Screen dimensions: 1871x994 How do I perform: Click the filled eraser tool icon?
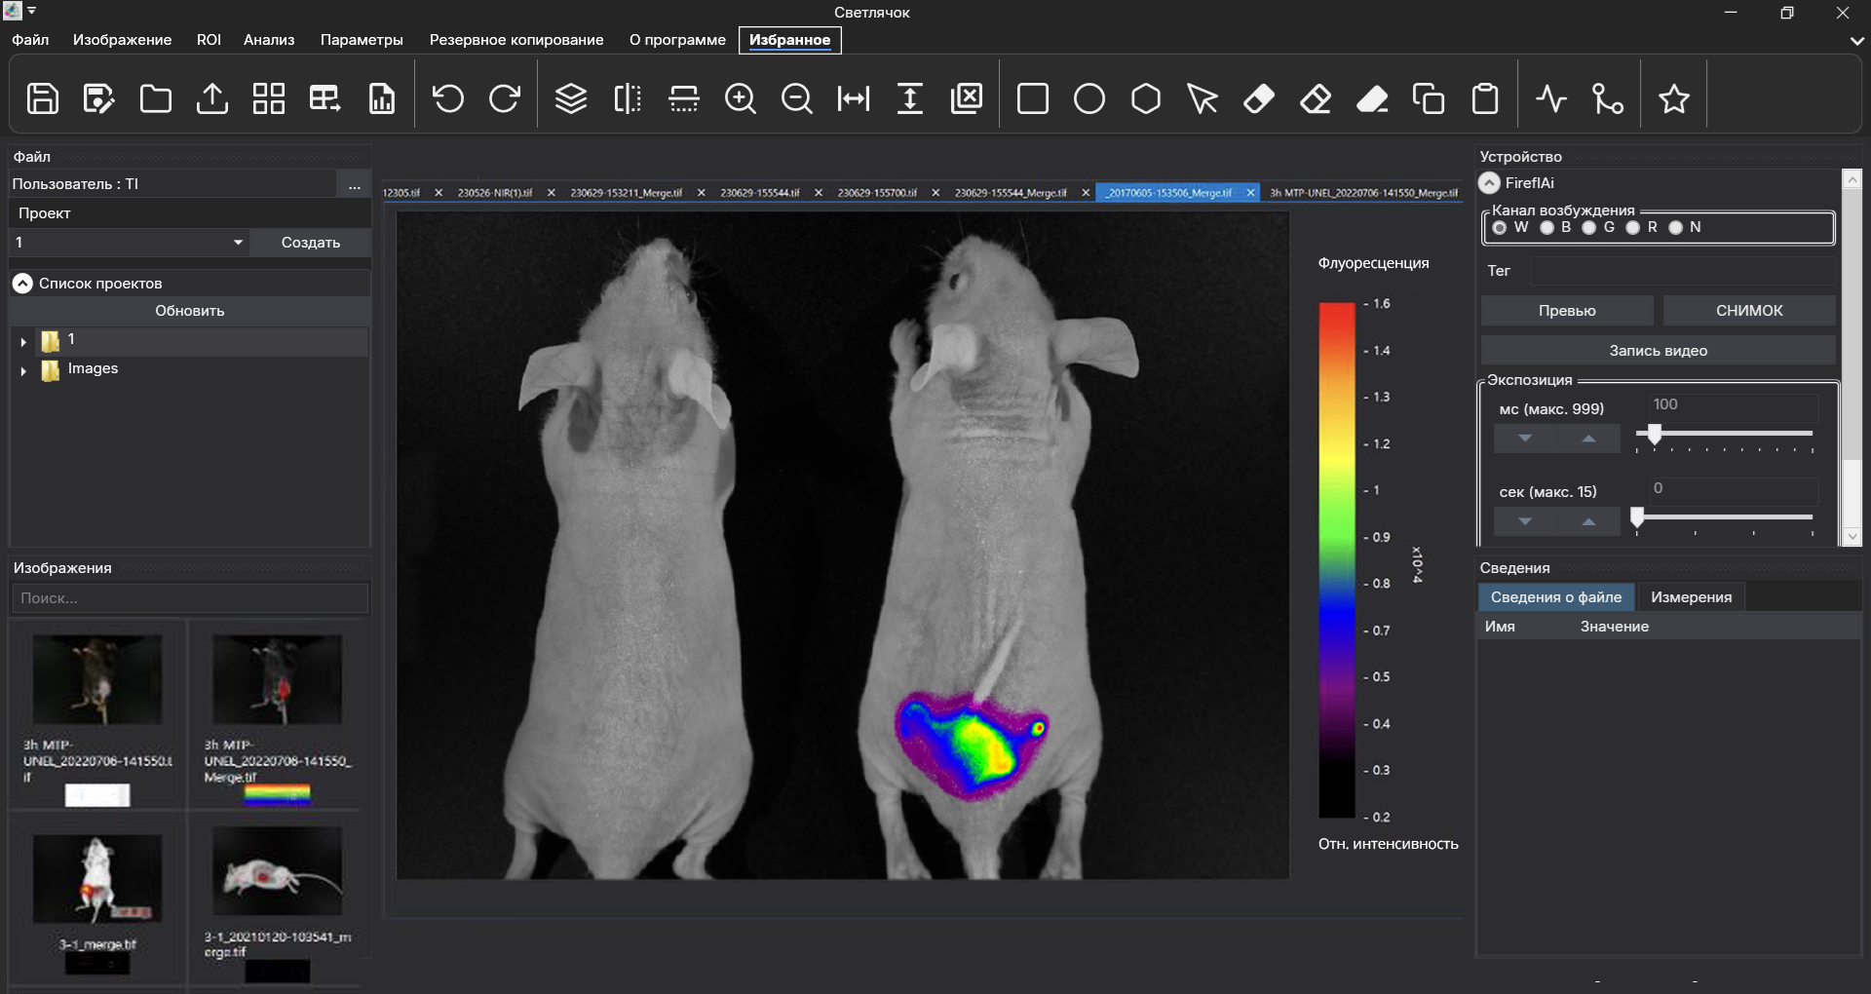[x=1259, y=98]
